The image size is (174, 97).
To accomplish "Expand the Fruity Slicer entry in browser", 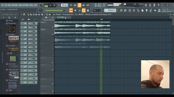I will (13, 80).
